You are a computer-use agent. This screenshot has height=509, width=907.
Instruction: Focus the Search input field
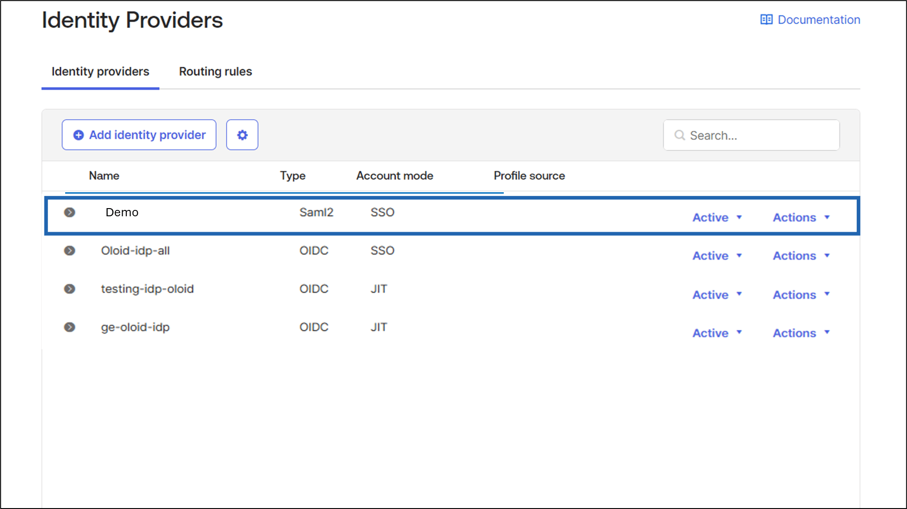(x=751, y=135)
